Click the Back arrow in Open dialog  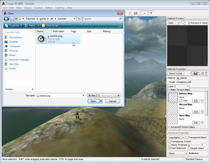(x=6, y=19)
